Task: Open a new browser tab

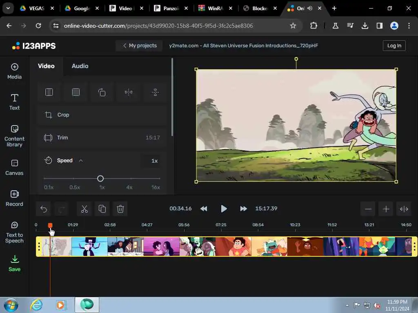Action: (334, 8)
